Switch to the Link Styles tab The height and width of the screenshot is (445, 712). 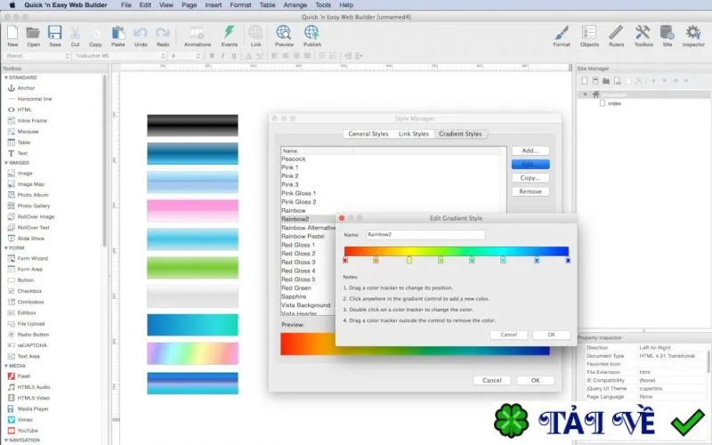413,134
